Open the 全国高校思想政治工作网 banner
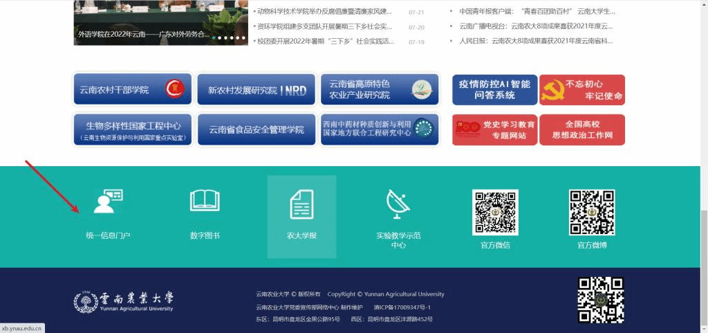Screen dimensions: 708x333 pyautogui.click(x=581, y=129)
